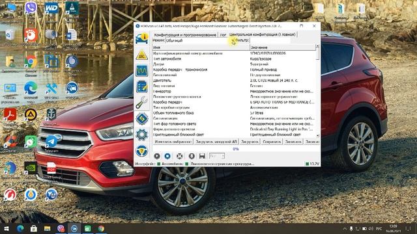
Task: Click the list scroll up arrow
Action: (317, 46)
